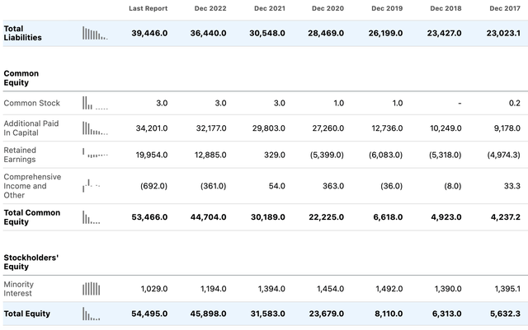Open the Retained Earnings row label

click(20, 155)
